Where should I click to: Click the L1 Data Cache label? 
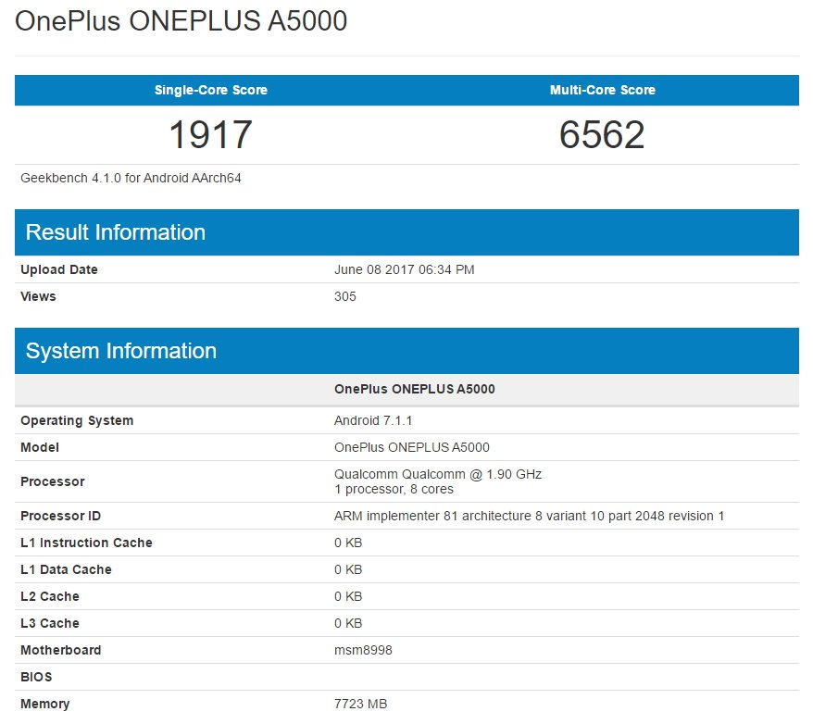point(67,570)
